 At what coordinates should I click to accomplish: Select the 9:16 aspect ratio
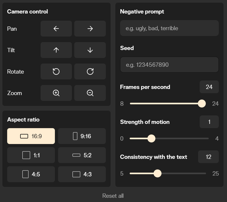click(x=82, y=136)
